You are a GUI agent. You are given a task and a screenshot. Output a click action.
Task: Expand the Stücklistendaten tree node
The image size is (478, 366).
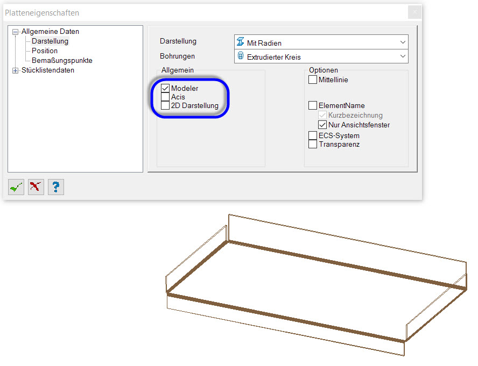pos(15,70)
